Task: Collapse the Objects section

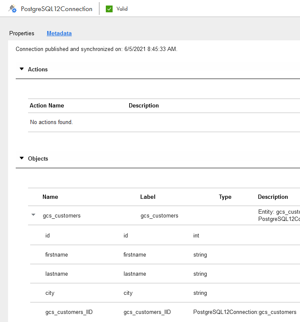Action: [x=22, y=158]
